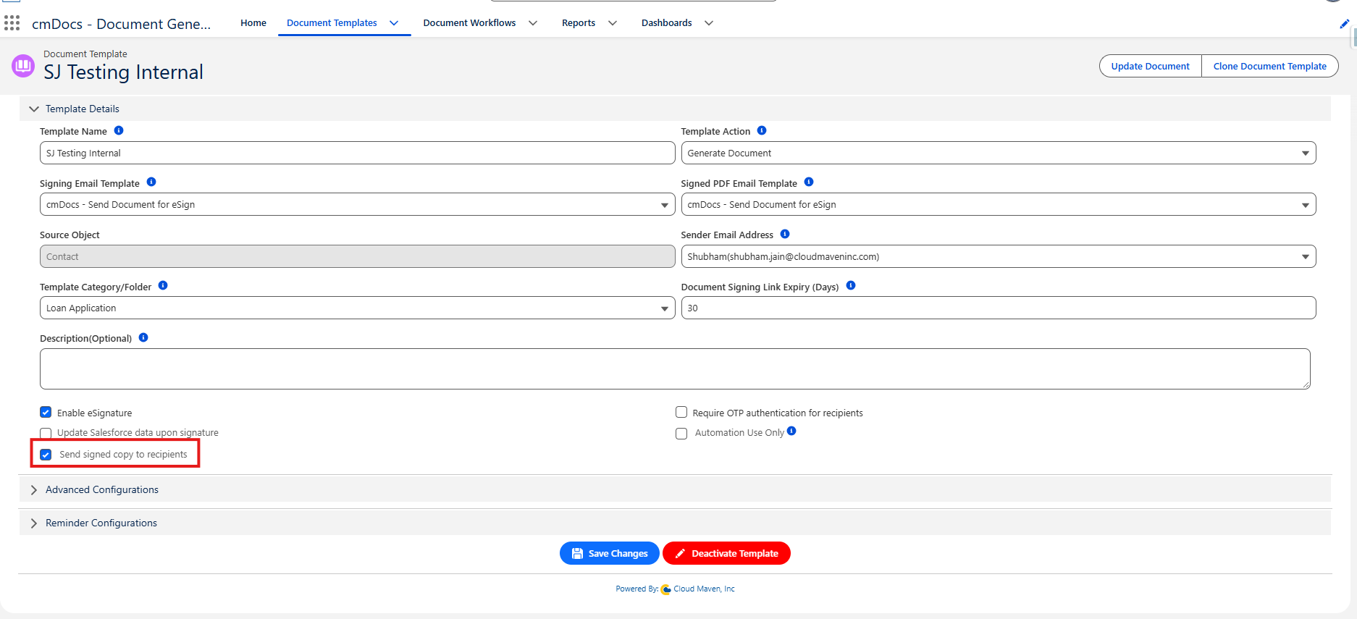Open the Template Action dropdown
1357x619 pixels.
(x=998, y=153)
